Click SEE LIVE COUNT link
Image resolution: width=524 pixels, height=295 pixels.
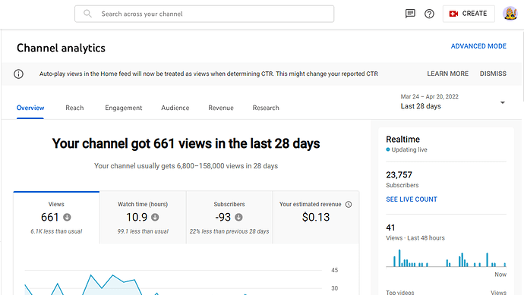pyautogui.click(x=412, y=199)
